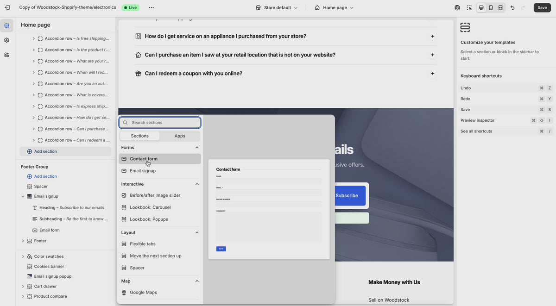Click the Before/after image slider icon

[x=124, y=195]
